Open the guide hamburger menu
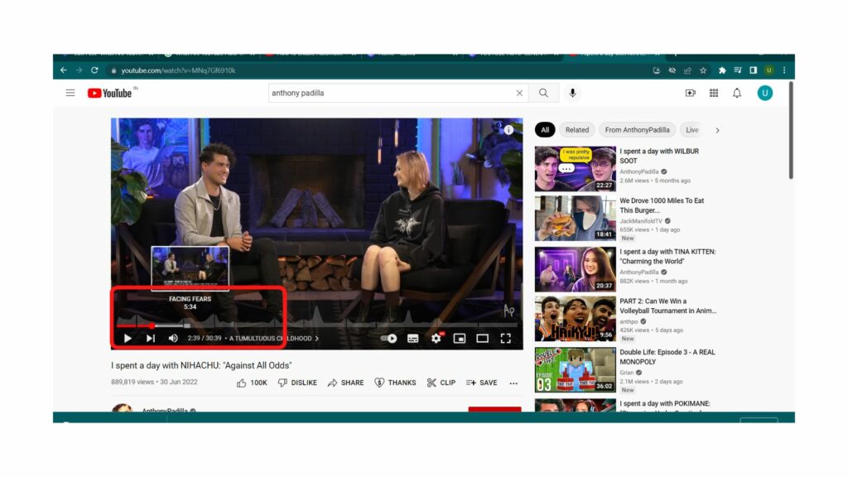This screenshot has height=477, width=848. tap(70, 92)
